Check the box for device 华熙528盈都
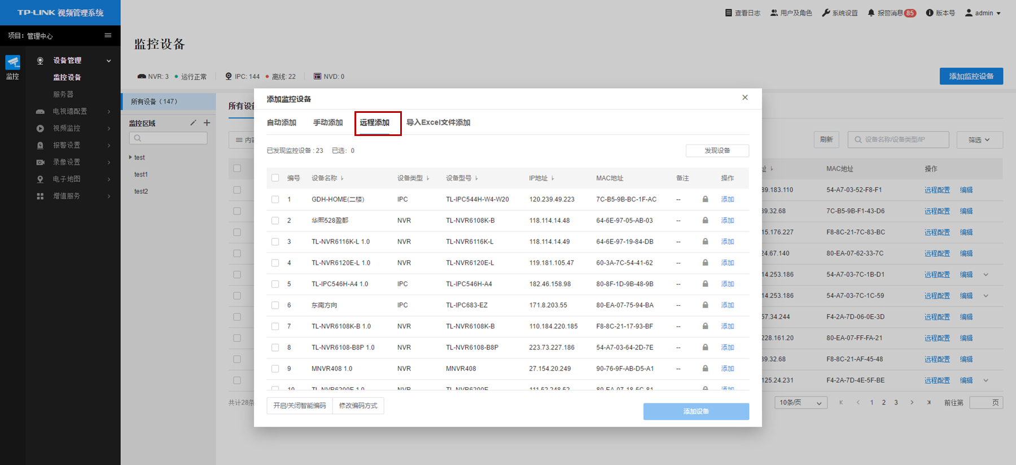The image size is (1016, 465). [x=275, y=221]
